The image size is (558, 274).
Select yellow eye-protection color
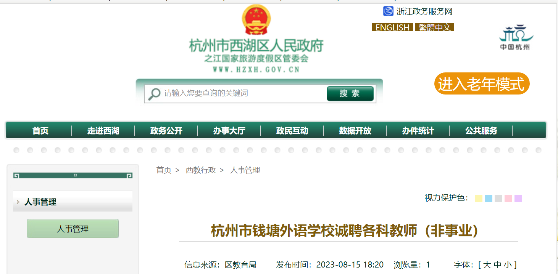coord(479,199)
